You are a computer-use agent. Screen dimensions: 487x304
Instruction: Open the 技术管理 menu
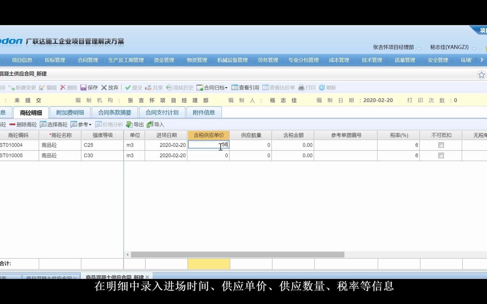point(372,60)
